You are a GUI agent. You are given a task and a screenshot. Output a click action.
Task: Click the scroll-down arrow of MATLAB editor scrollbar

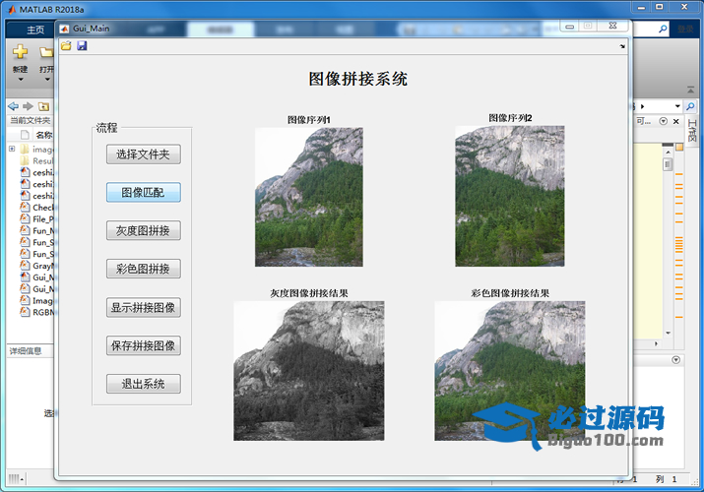tap(669, 333)
